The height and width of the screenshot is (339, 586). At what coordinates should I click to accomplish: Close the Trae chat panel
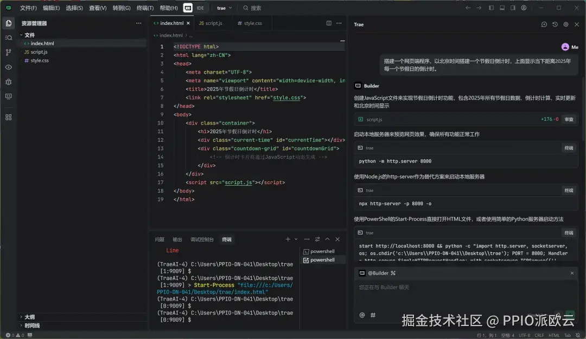(577, 24)
